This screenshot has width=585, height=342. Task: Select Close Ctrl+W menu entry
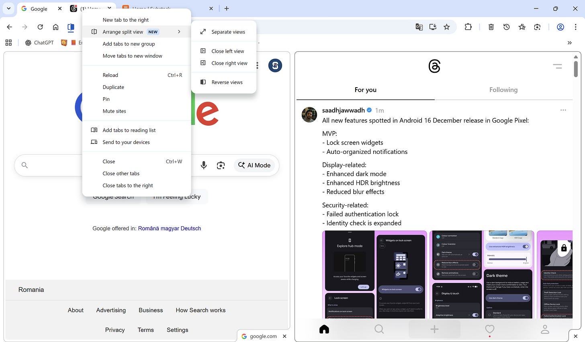click(137, 162)
